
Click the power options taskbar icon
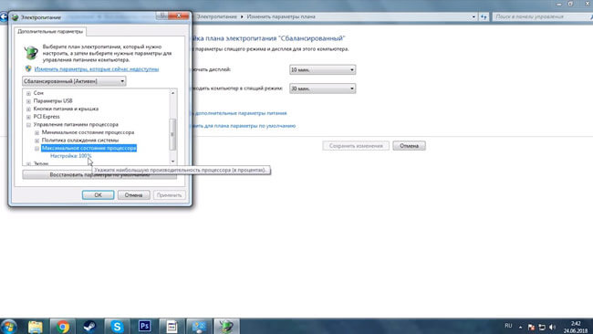click(226, 326)
